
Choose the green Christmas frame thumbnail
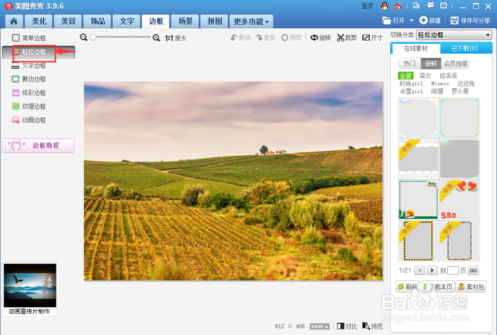(x=418, y=200)
